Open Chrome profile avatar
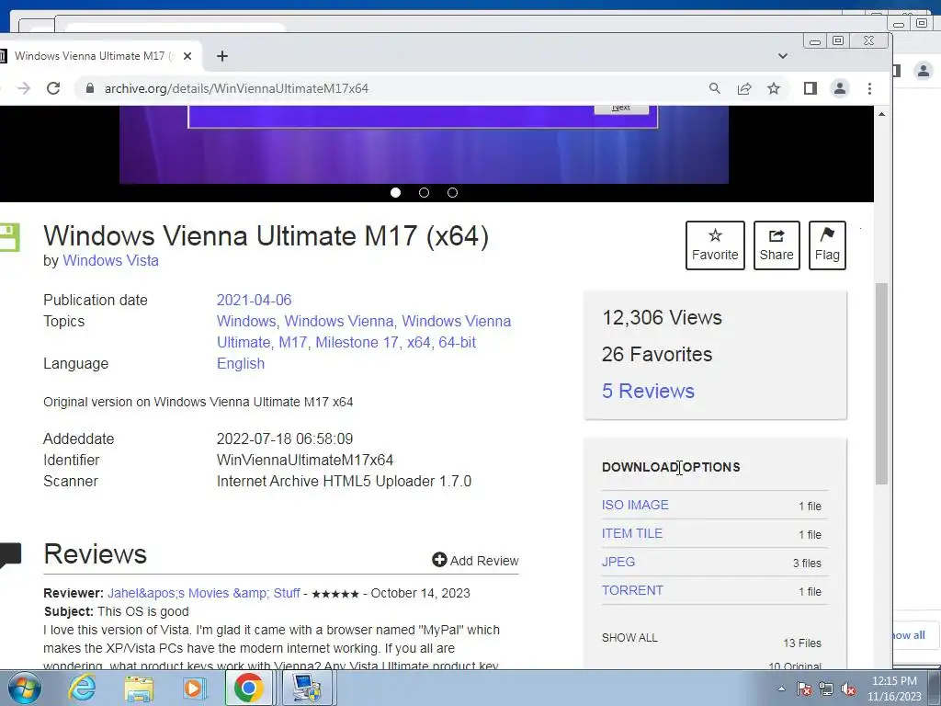941x706 pixels. tap(840, 88)
